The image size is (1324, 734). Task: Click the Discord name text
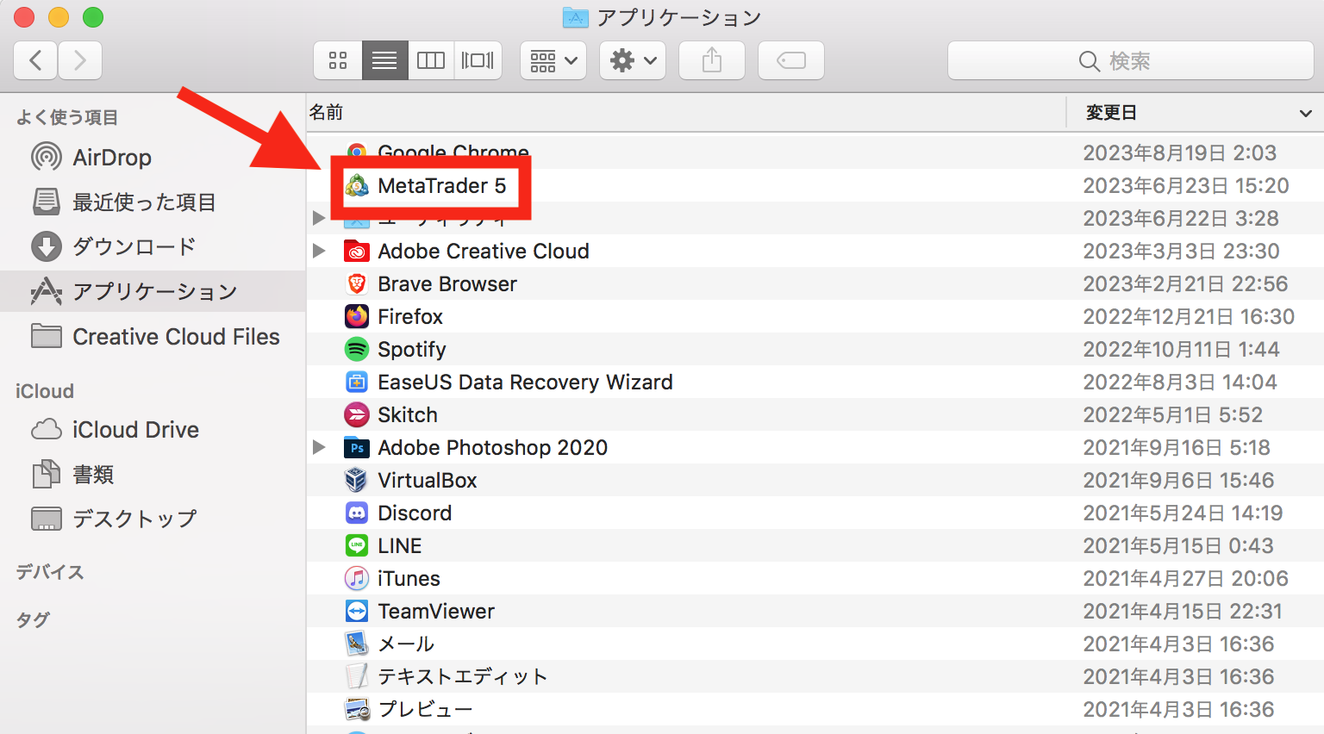415,513
